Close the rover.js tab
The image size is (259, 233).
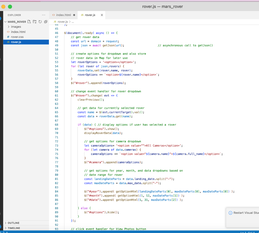click(x=102, y=15)
